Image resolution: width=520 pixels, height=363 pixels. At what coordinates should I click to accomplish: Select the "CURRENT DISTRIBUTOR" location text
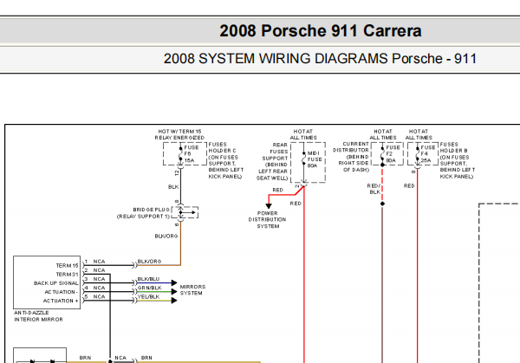[351, 157]
